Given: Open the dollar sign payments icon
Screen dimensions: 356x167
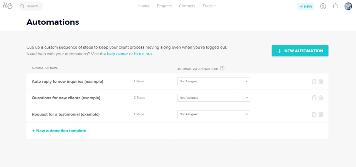Looking at the screenshot, I should click(x=323, y=6).
